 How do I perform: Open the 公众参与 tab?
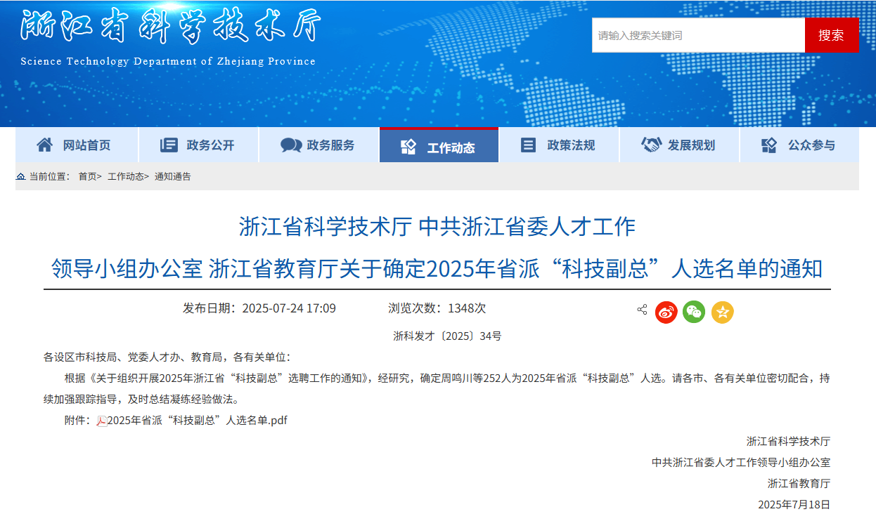click(799, 145)
